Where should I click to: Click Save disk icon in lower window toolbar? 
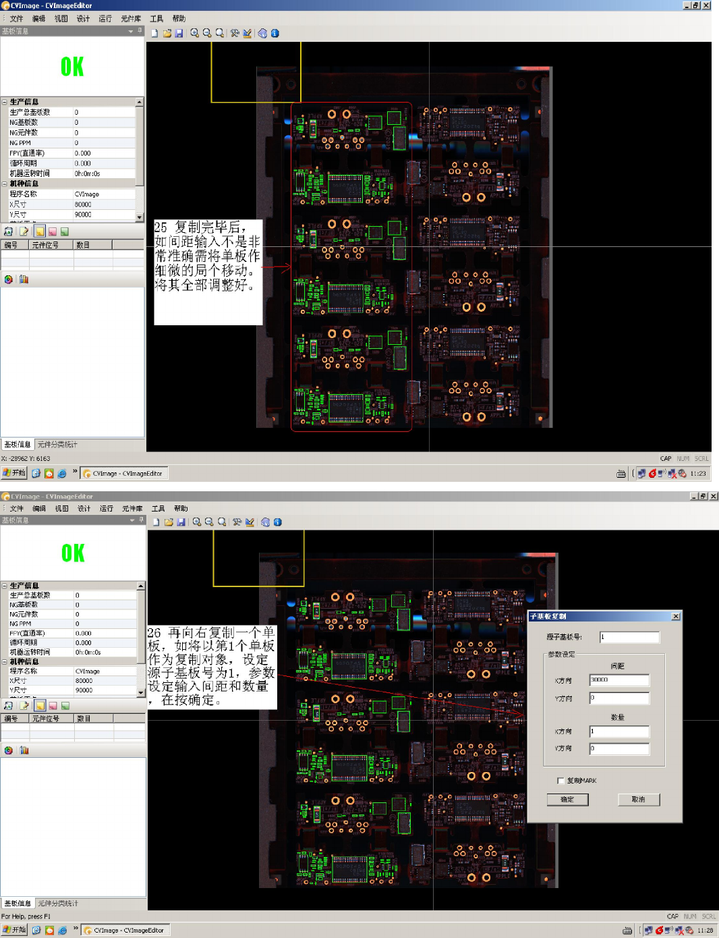181,522
